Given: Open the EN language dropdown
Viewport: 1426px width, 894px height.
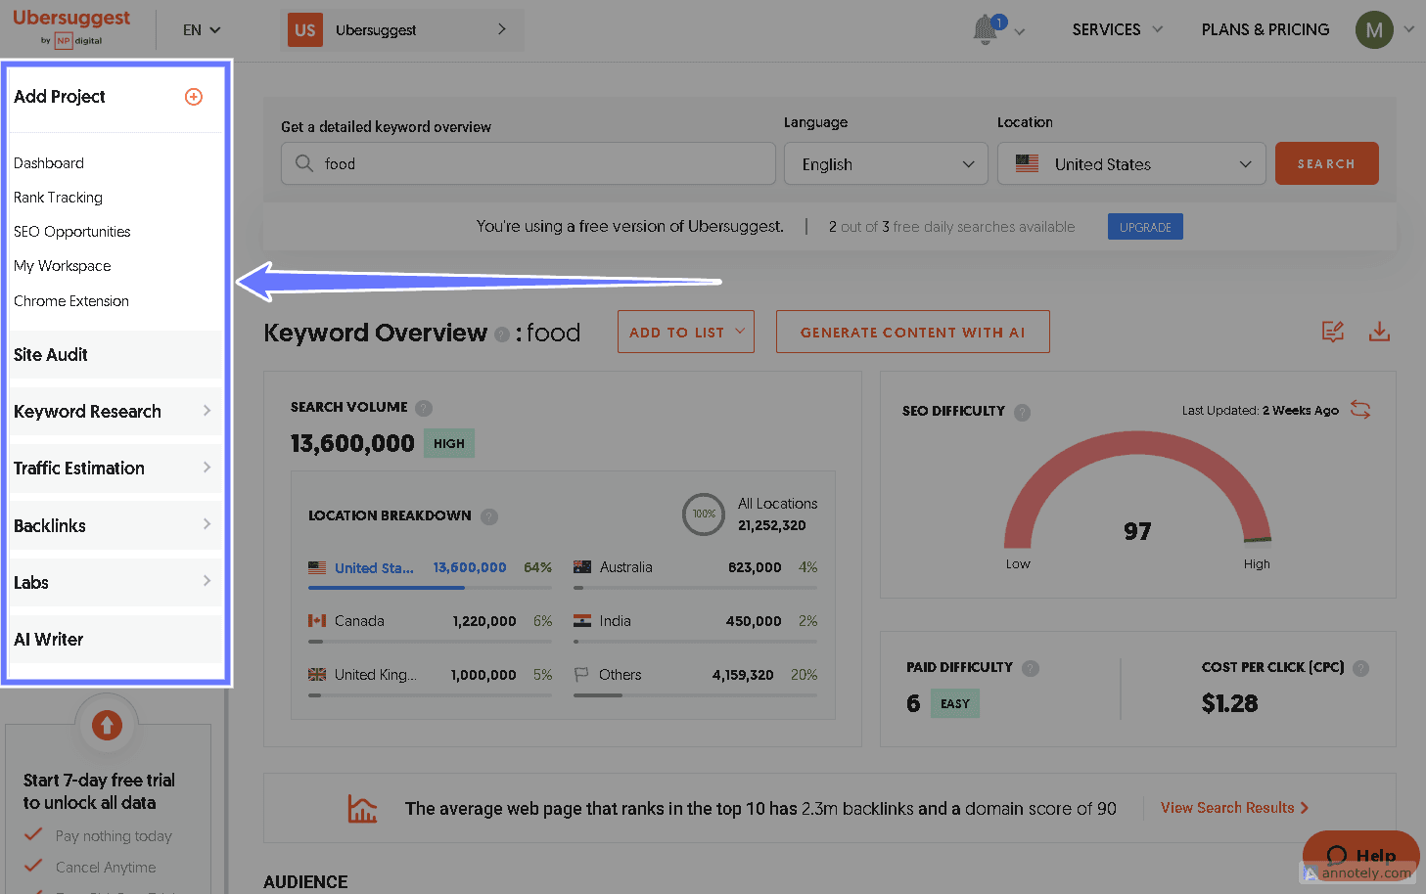Looking at the screenshot, I should pyautogui.click(x=202, y=30).
